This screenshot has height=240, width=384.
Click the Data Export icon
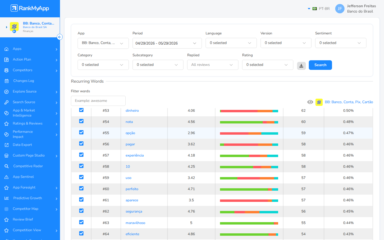pyautogui.click(x=6, y=145)
